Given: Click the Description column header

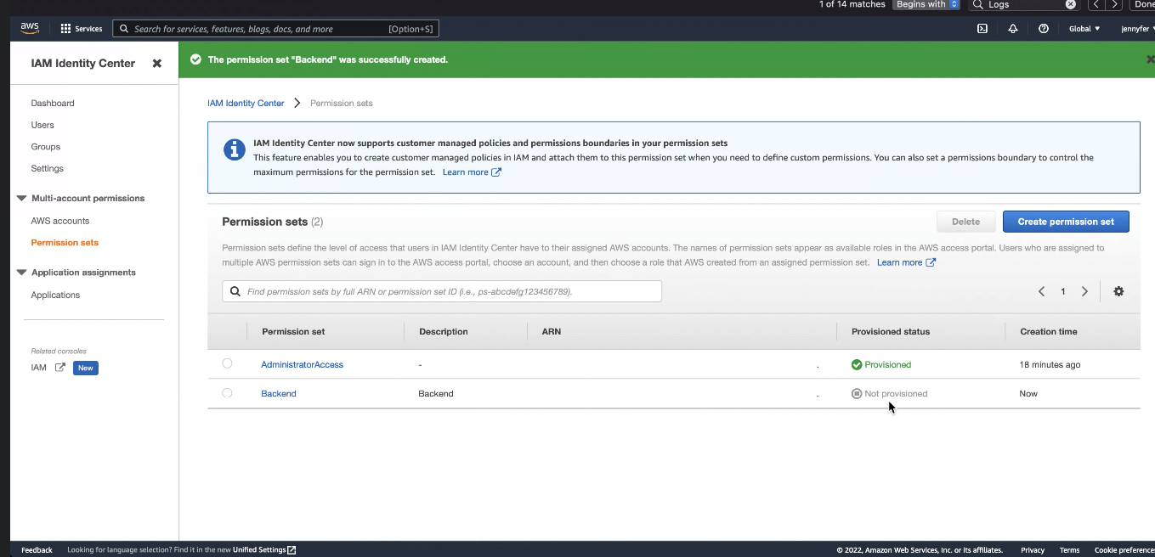Looking at the screenshot, I should pos(444,332).
